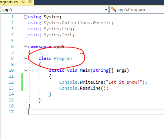The height and width of the screenshot is (139, 164).
Task: Collapse the namespace app5 block
Action: [x=26, y=47]
